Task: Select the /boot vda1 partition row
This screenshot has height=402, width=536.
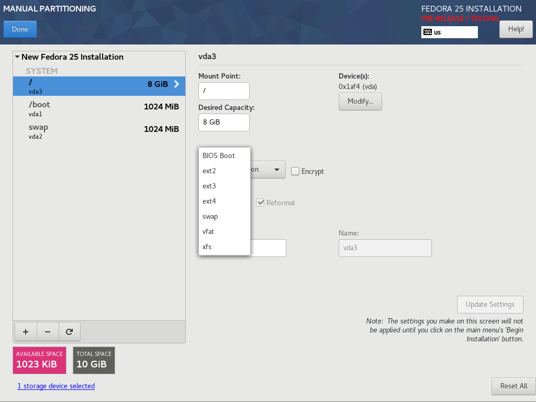Action: pos(99,109)
